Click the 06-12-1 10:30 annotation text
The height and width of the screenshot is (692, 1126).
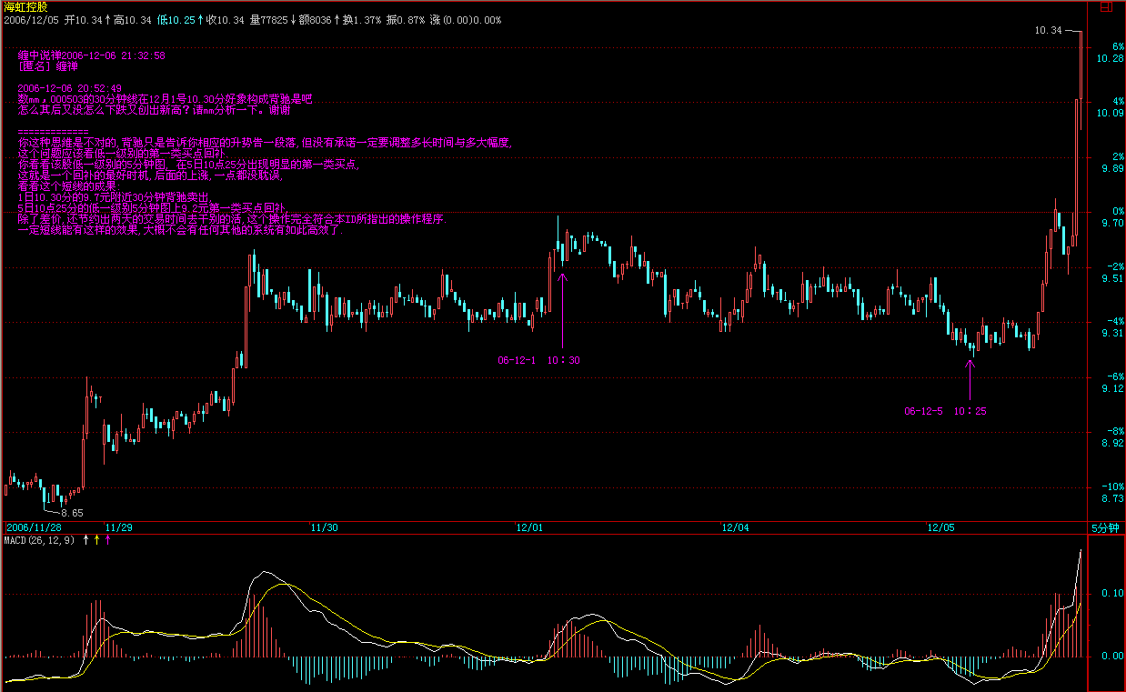pos(538,361)
